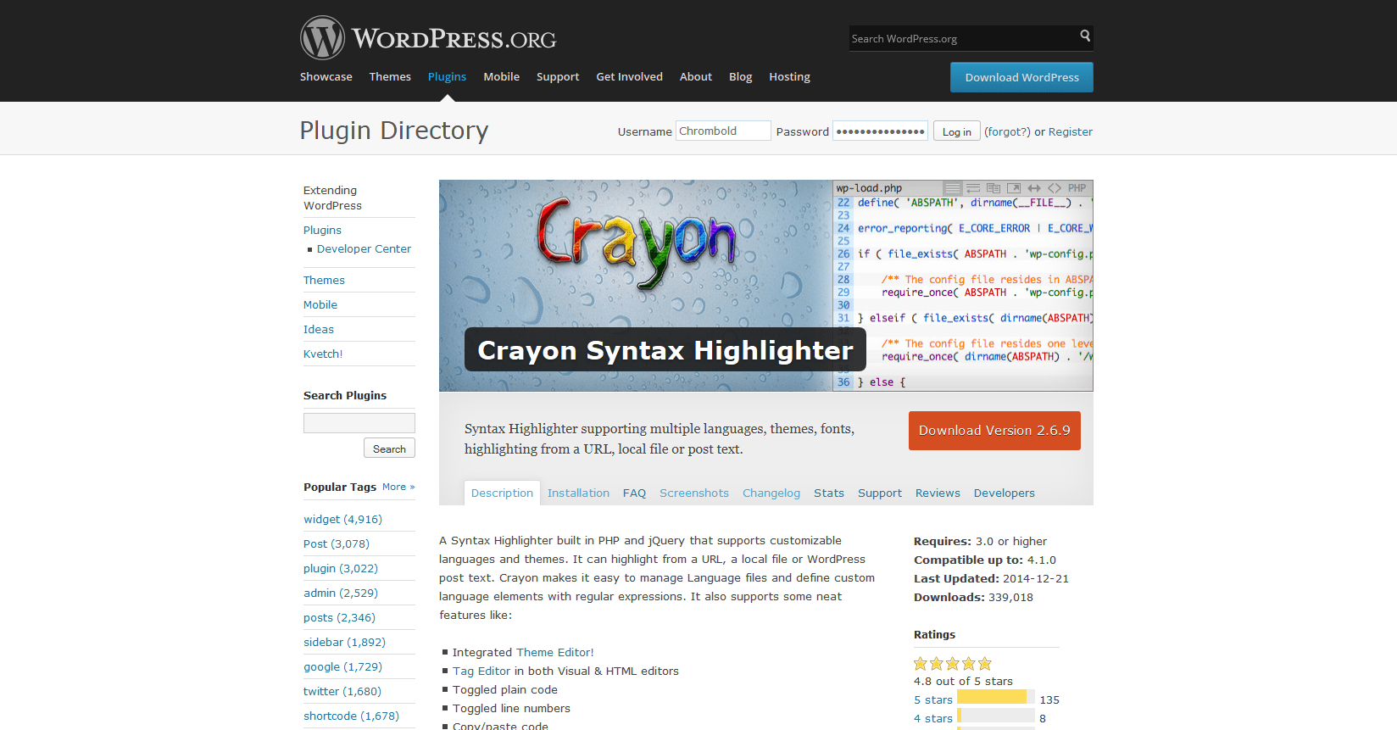Focus the Search WordPress.org field
This screenshot has height=730, width=1397.
(x=963, y=38)
